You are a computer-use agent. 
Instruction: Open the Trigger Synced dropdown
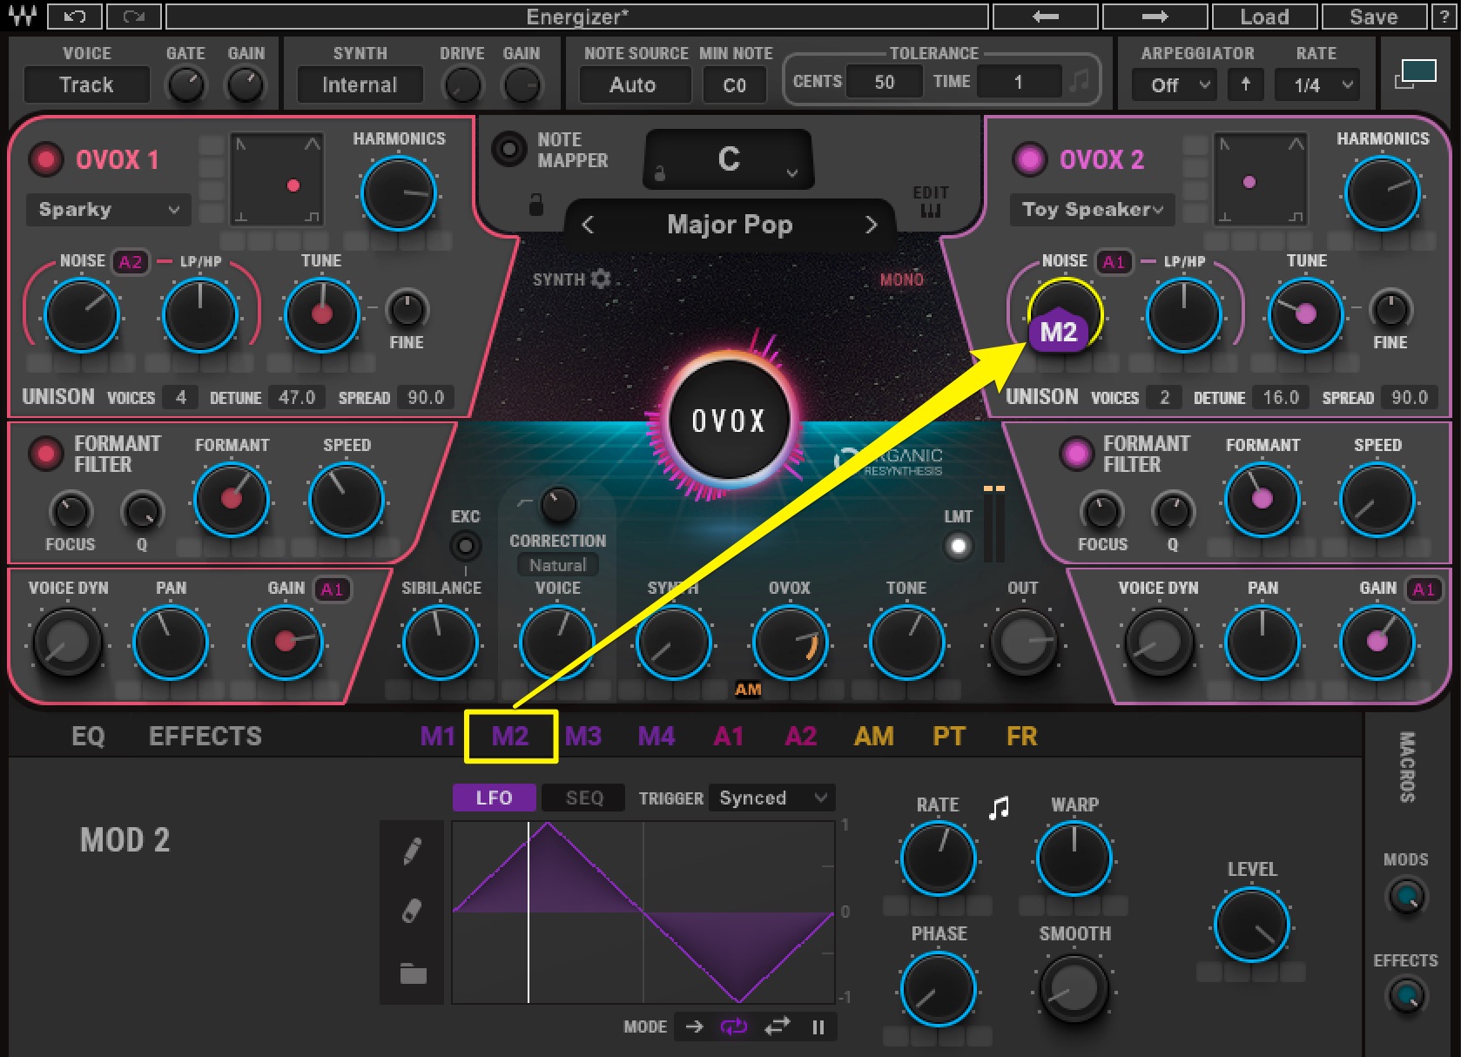[771, 798]
